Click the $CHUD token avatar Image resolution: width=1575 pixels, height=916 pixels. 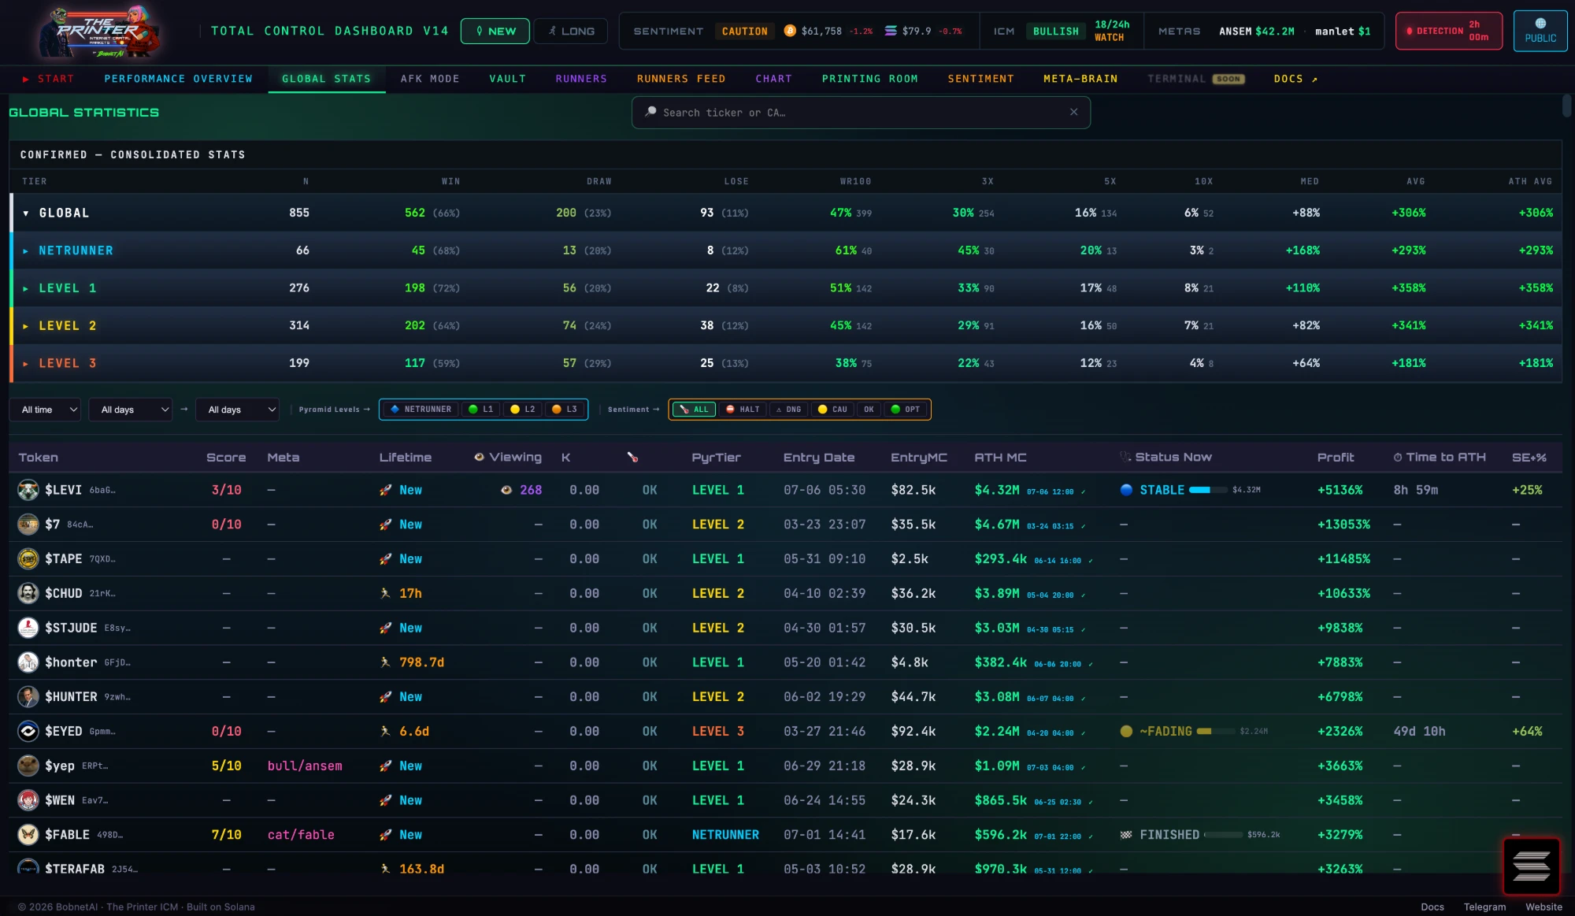tap(28, 593)
